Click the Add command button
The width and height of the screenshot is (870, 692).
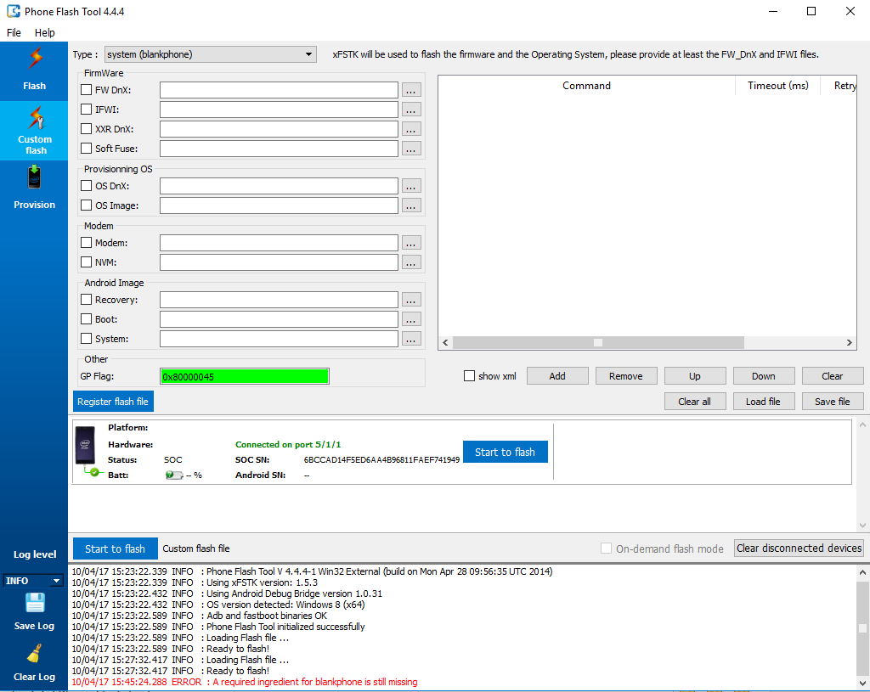pyautogui.click(x=557, y=376)
